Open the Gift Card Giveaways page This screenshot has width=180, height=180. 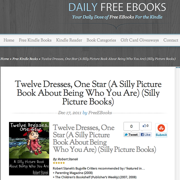139,40
